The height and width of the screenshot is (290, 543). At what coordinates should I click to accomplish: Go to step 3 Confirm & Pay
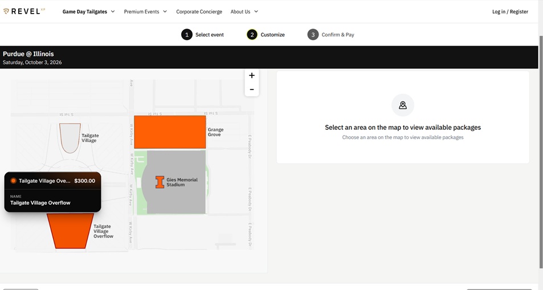pos(330,35)
